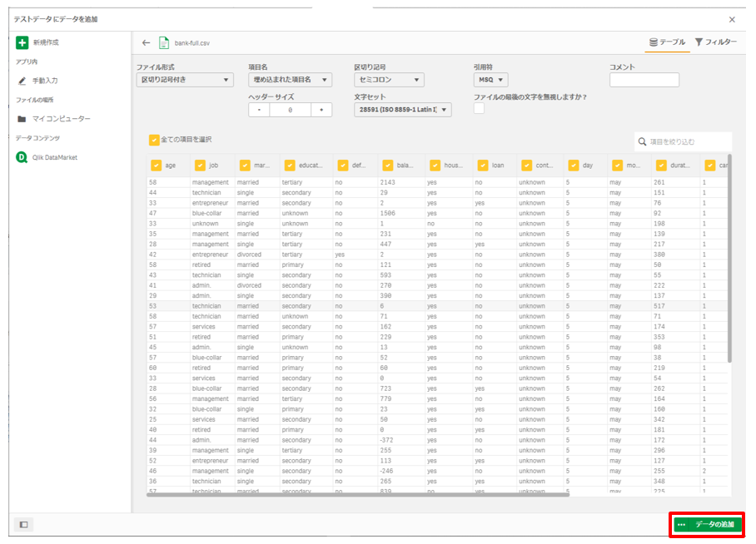Toggle the sidebar panel icon at bottom left
The image size is (756, 544).
click(23, 525)
